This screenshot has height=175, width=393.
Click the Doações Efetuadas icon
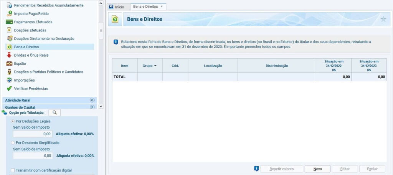click(x=10, y=30)
